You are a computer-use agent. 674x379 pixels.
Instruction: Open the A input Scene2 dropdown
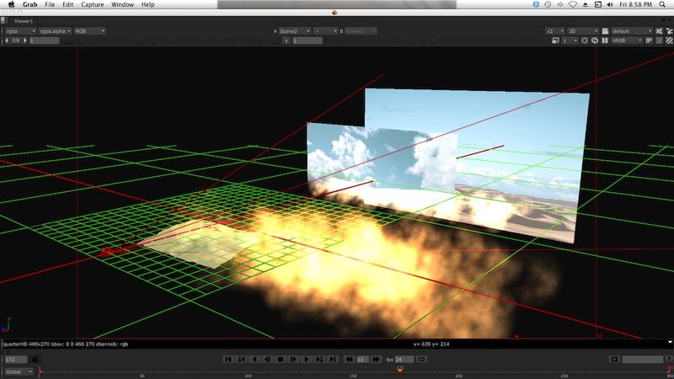point(294,31)
